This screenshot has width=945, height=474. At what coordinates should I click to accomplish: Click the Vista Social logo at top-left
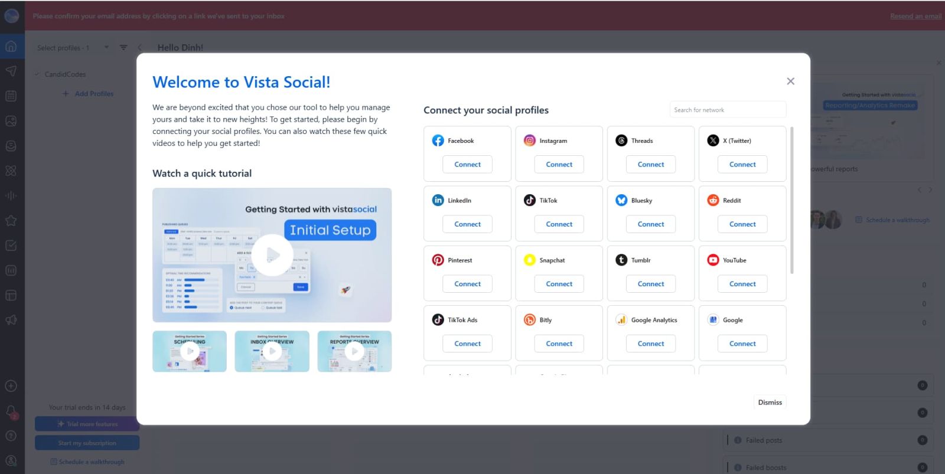11,17
